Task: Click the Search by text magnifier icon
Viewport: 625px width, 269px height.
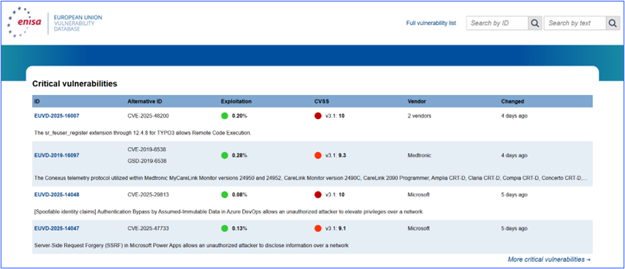Action: [x=613, y=23]
